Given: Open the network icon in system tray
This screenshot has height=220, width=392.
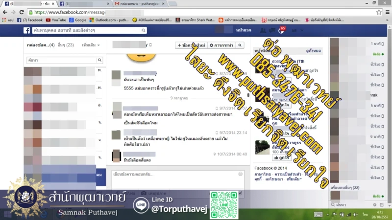Looking at the screenshot, I should [349, 215].
